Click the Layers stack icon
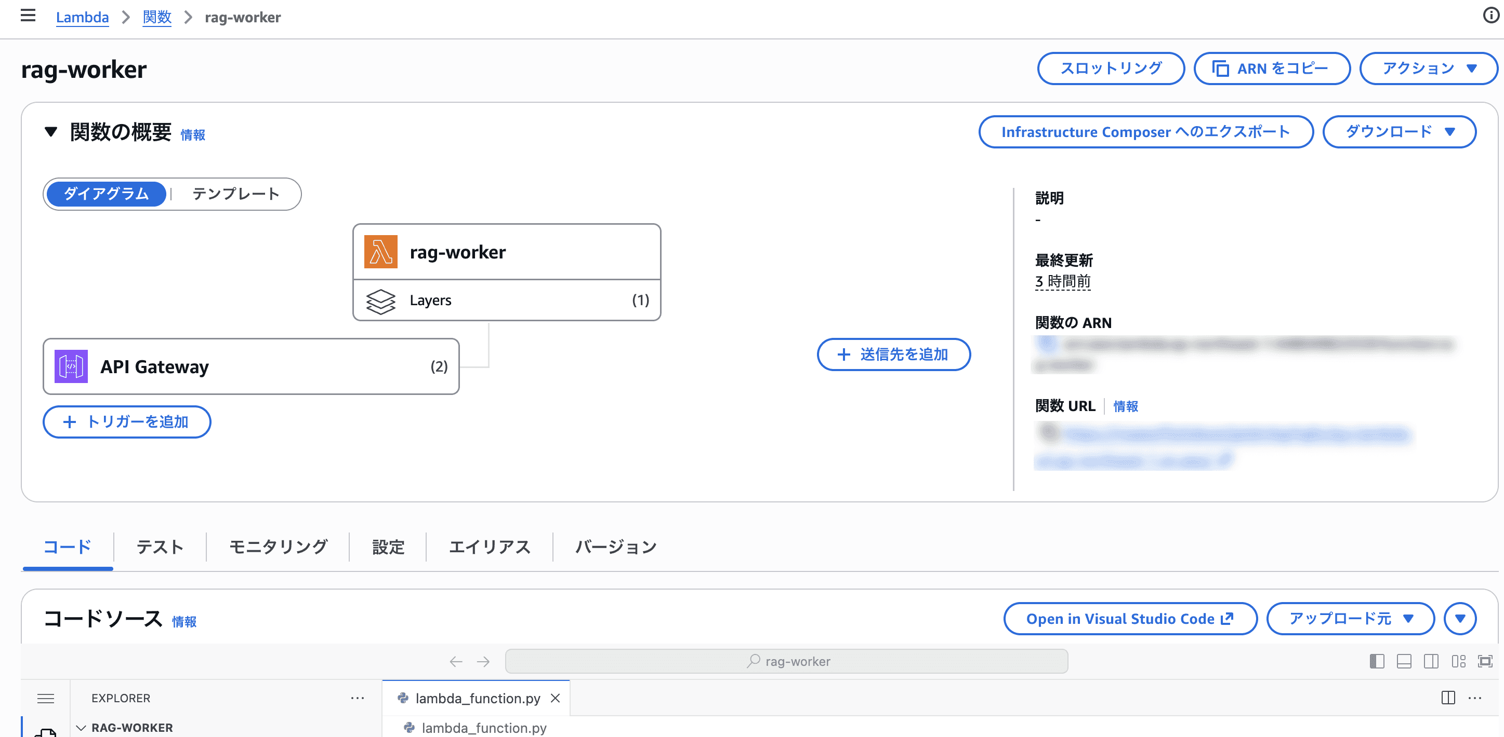Screen dimensions: 1504x737 coord(380,301)
